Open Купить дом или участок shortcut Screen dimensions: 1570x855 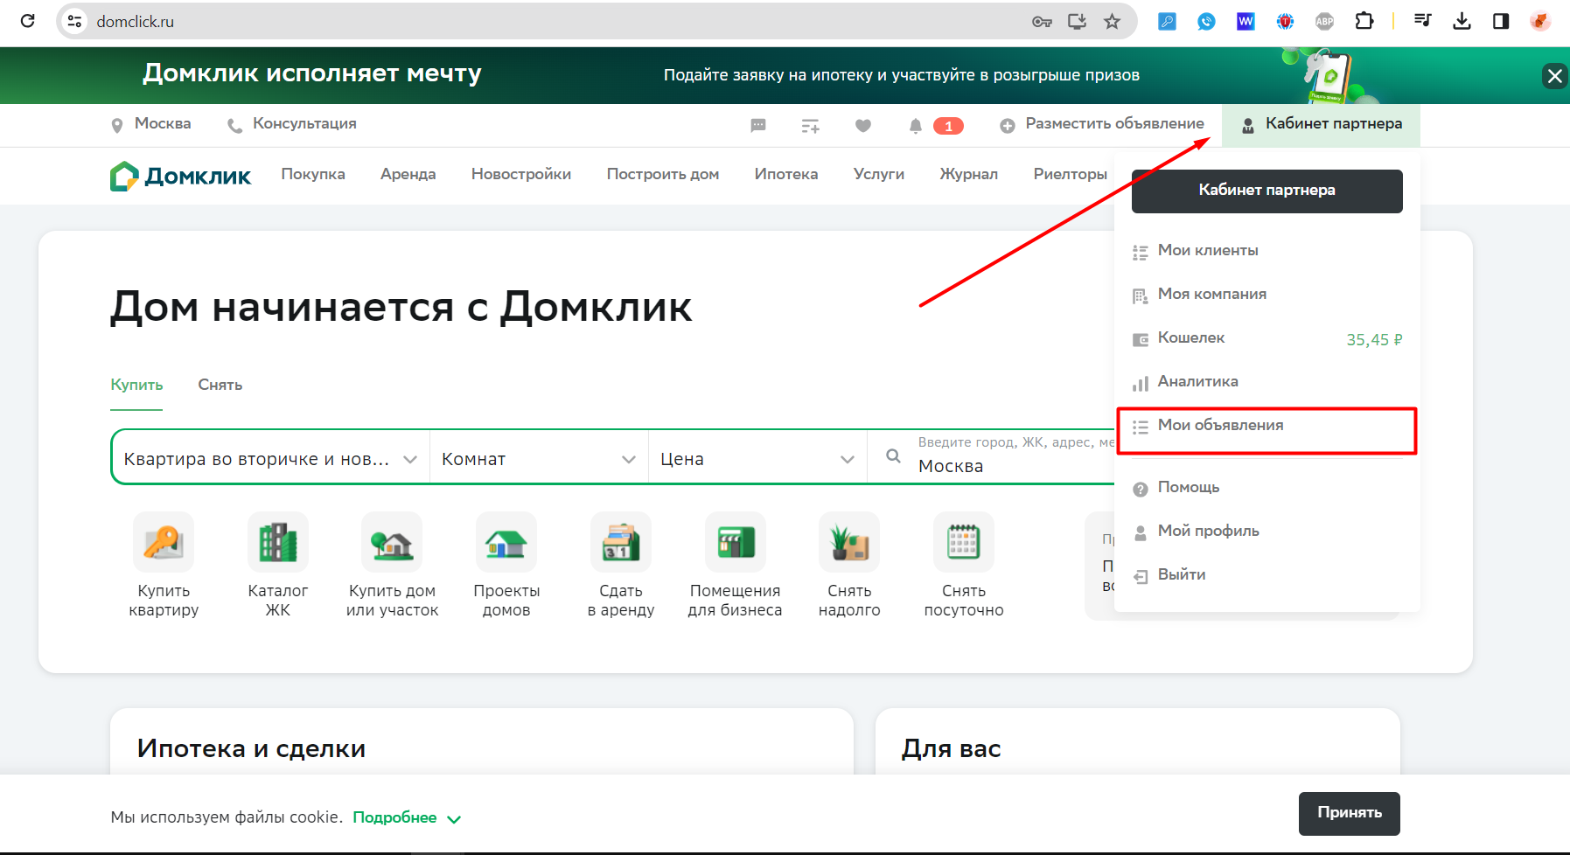point(392,566)
